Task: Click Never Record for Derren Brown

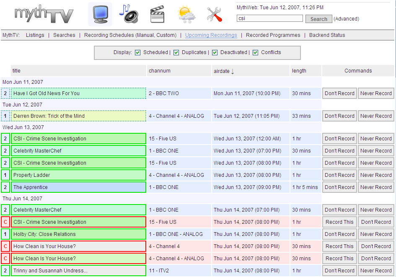Action: click(x=376, y=116)
